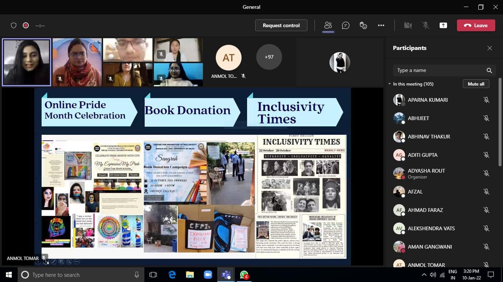Viewport: 503px width, 282px height.
Task: Click the shield security icon
Action: click(14, 25)
